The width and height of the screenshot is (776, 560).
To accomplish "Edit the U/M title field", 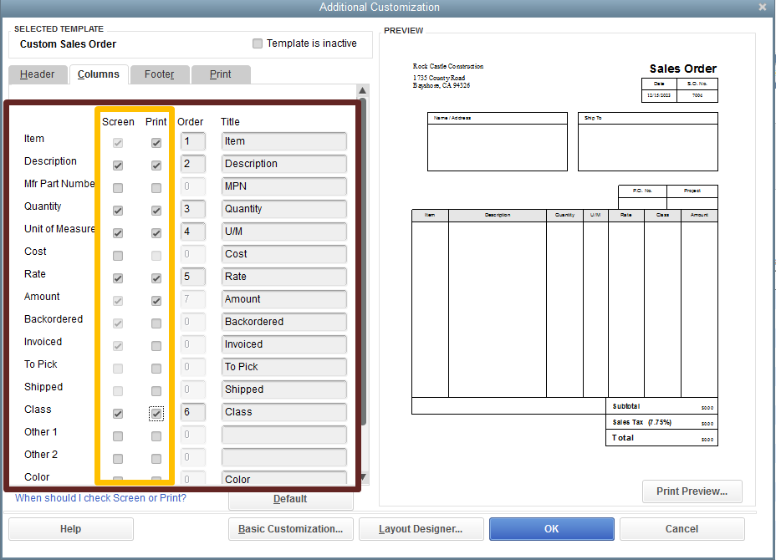I will pyautogui.click(x=284, y=232).
